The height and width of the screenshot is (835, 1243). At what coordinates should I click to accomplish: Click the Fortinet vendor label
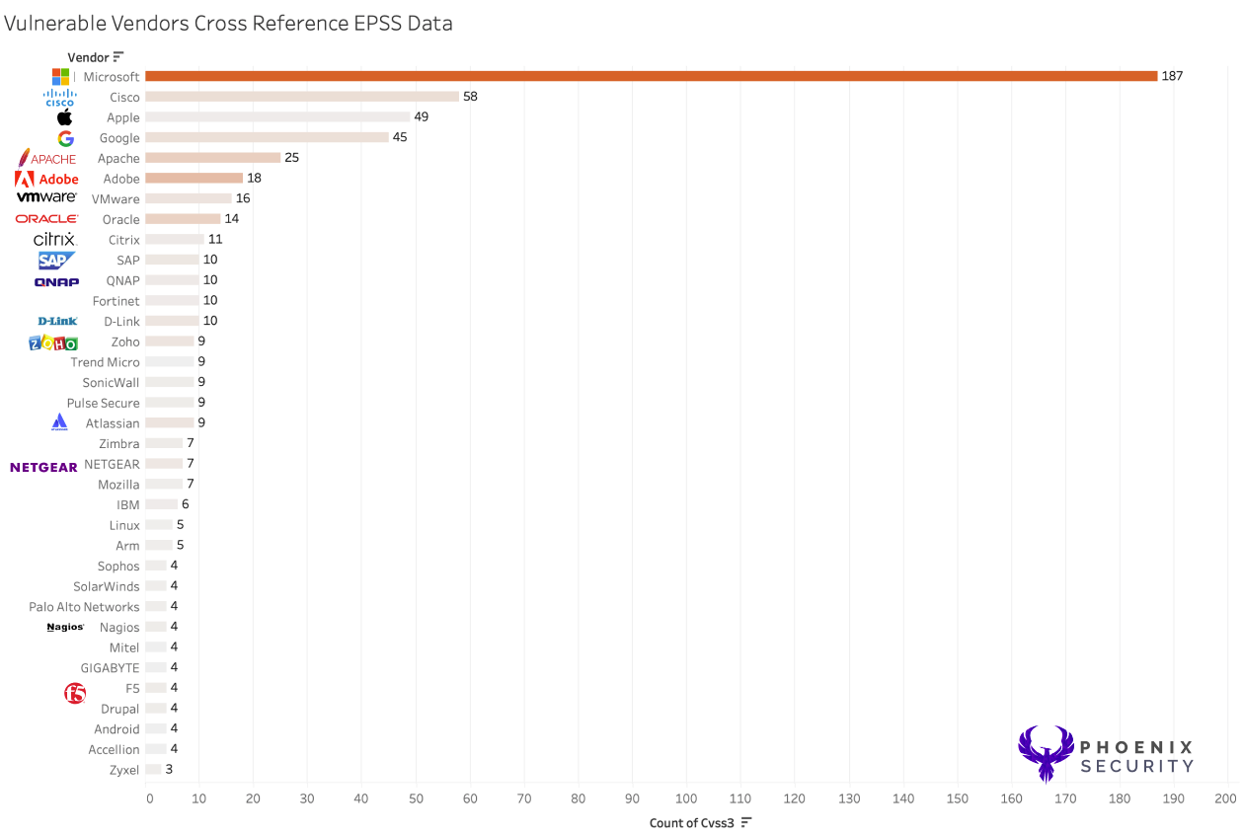point(117,301)
